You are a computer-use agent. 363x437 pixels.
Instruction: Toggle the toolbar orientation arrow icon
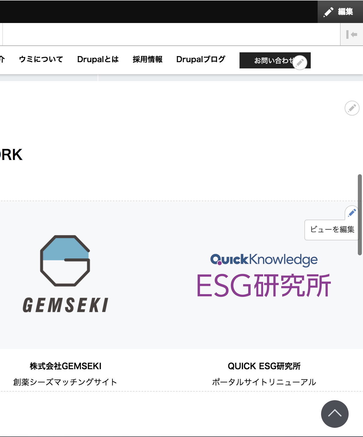click(x=352, y=34)
